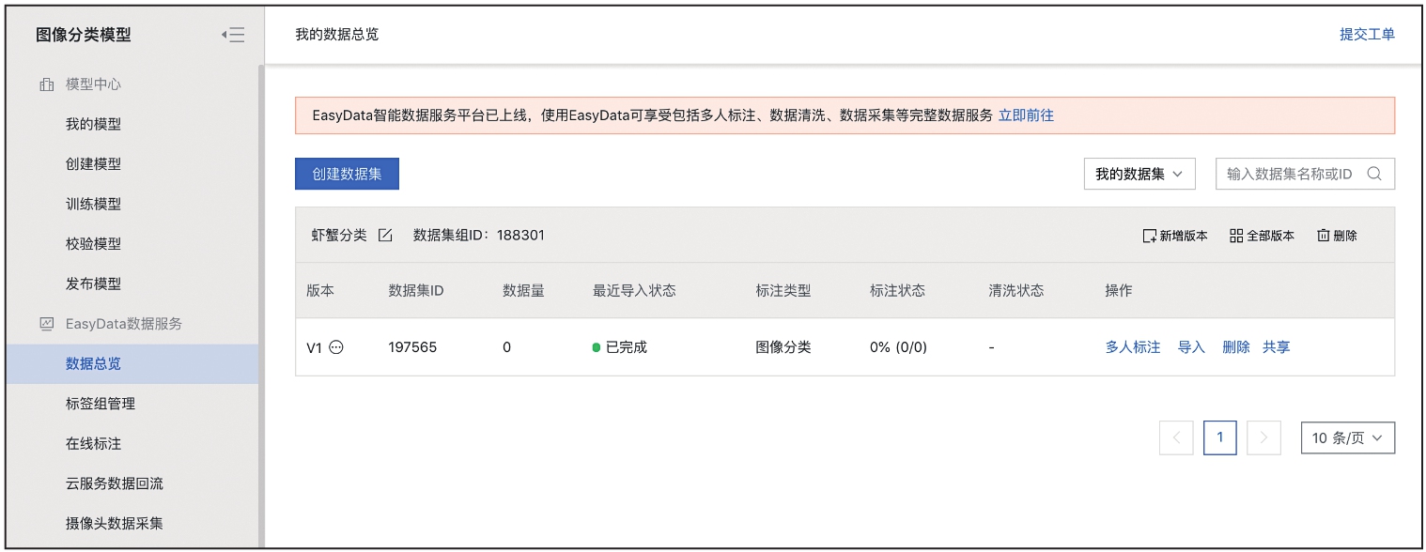The width and height of the screenshot is (1426, 552).
Task: Click the 最近导入状态 column header
Action: (634, 291)
